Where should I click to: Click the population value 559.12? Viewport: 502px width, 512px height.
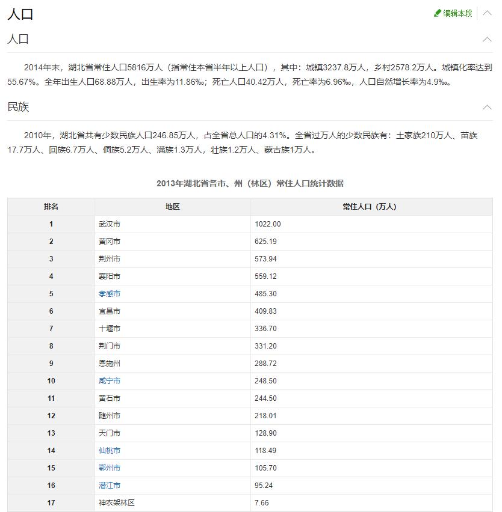[265, 276]
